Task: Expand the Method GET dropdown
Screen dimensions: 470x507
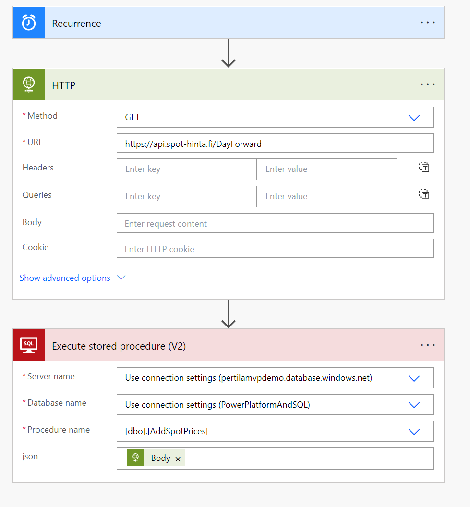Action: 414,117
